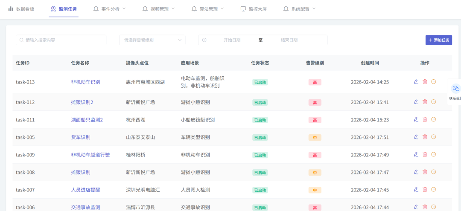Delete task-012 using its trash icon
Screen dimensions: 461x211
[x=425, y=102]
